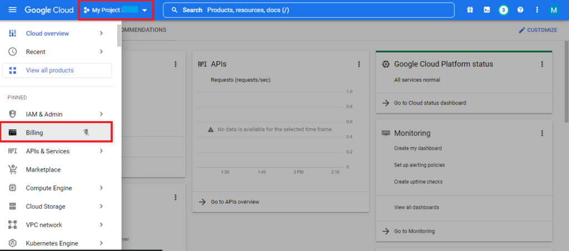
Task: Unpin Billing using the pin icon
Action: (x=86, y=133)
